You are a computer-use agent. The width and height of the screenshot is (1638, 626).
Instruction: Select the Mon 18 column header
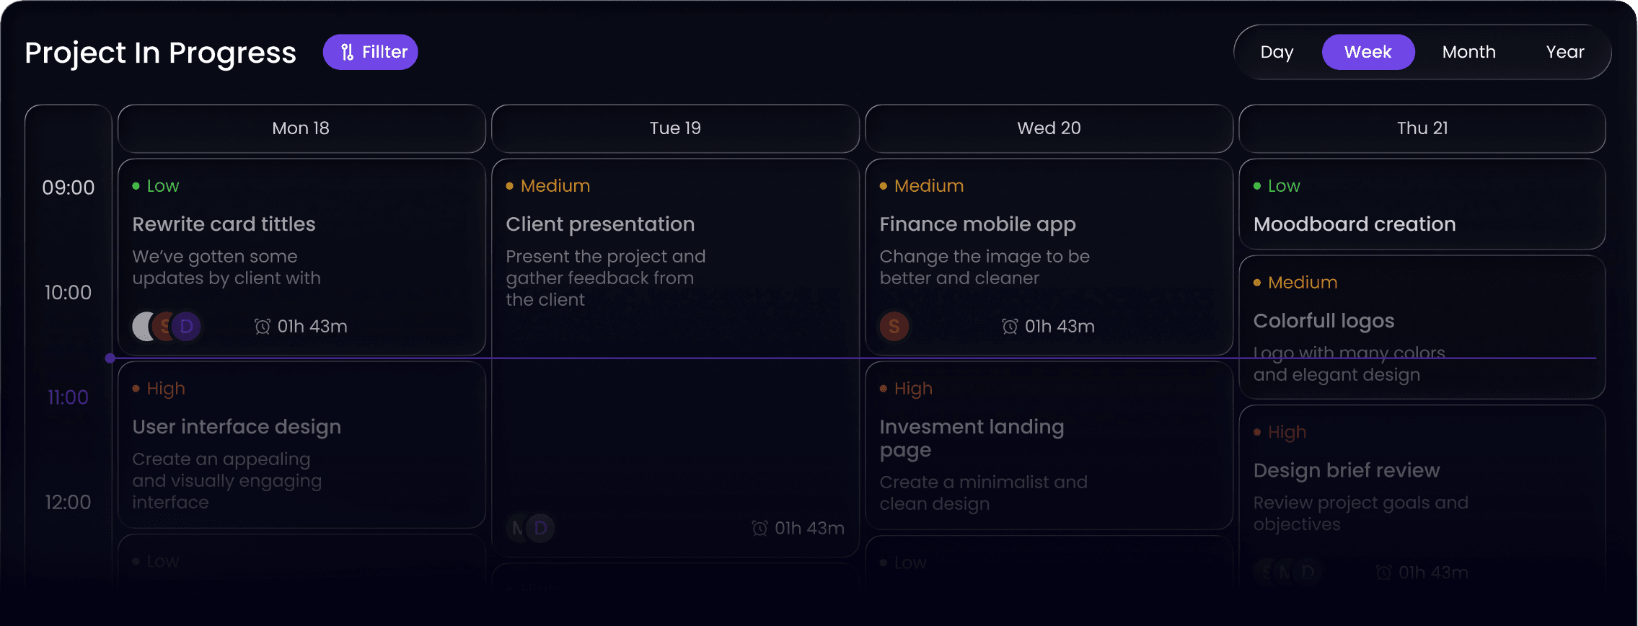[301, 128]
